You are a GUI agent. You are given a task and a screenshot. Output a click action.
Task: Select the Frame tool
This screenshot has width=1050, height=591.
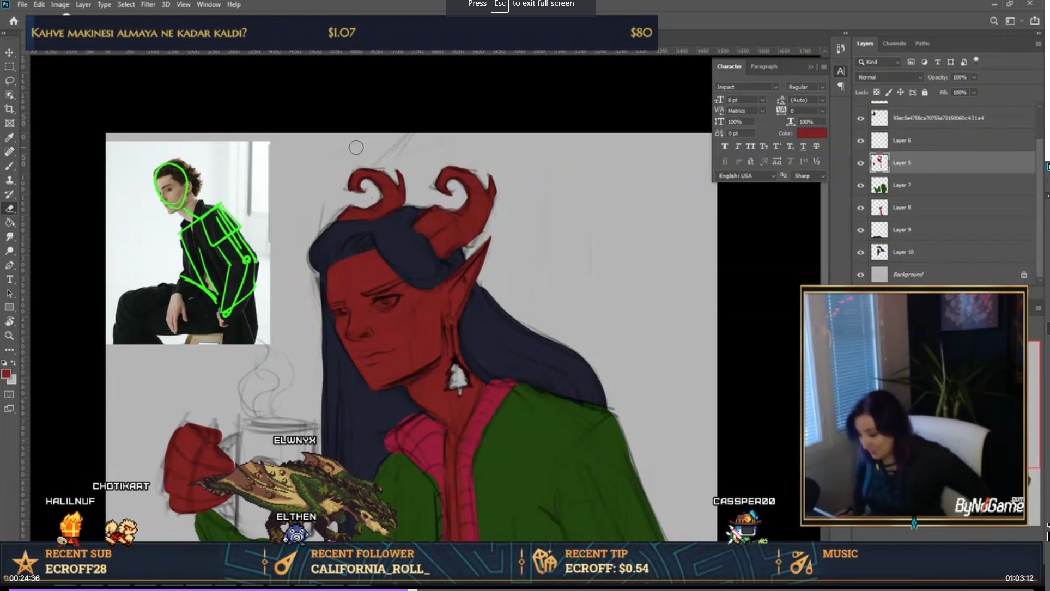click(x=9, y=124)
